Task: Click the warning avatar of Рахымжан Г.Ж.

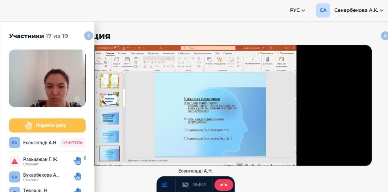Action: [x=14, y=161]
